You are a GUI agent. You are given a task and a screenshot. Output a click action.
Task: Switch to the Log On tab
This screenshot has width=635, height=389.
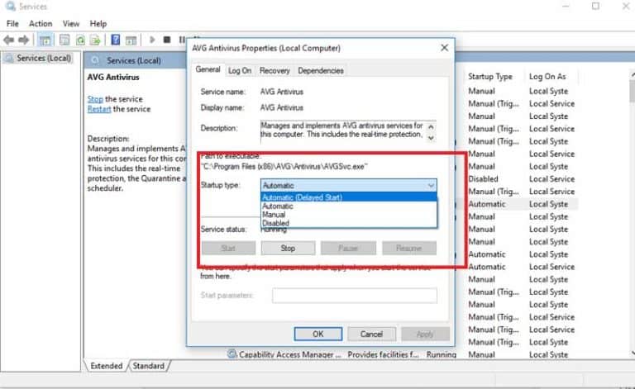(x=240, y=70)
